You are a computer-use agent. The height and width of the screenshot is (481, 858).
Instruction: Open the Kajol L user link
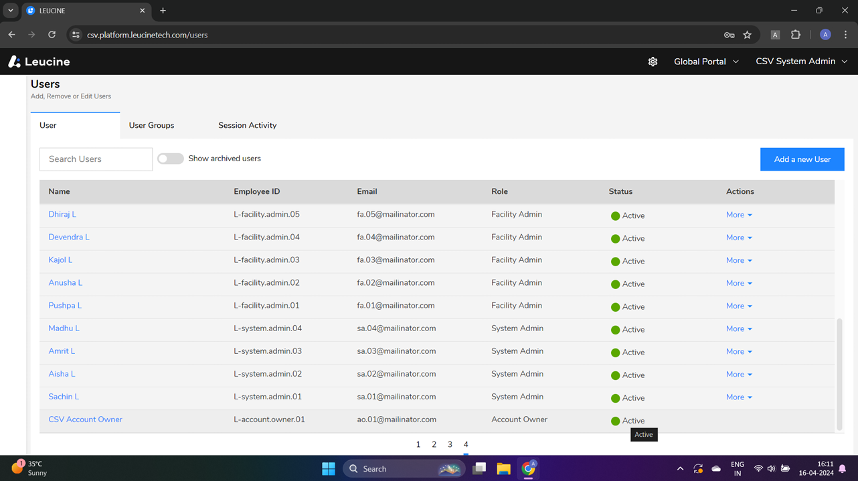pyautogui.click(x=60, y=260)
